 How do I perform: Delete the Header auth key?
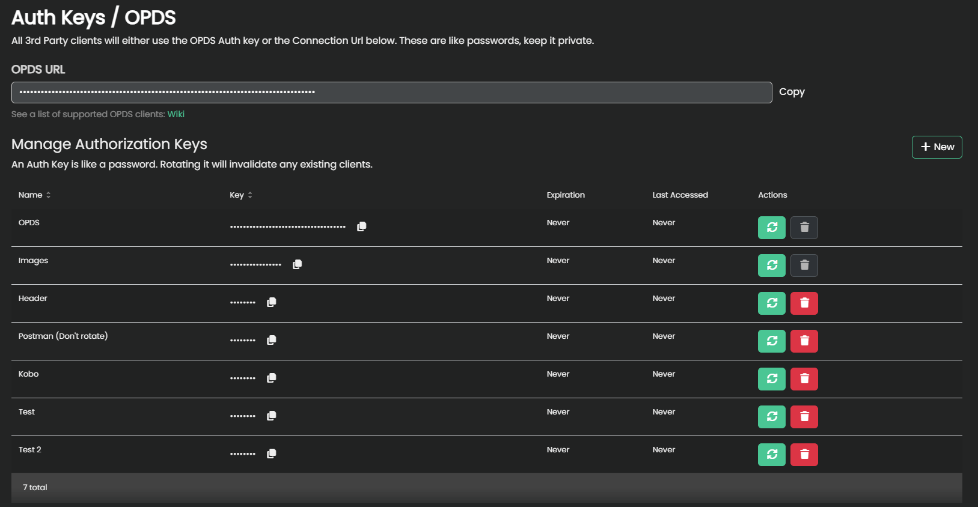pyautogui.click(x=804, y=303)
